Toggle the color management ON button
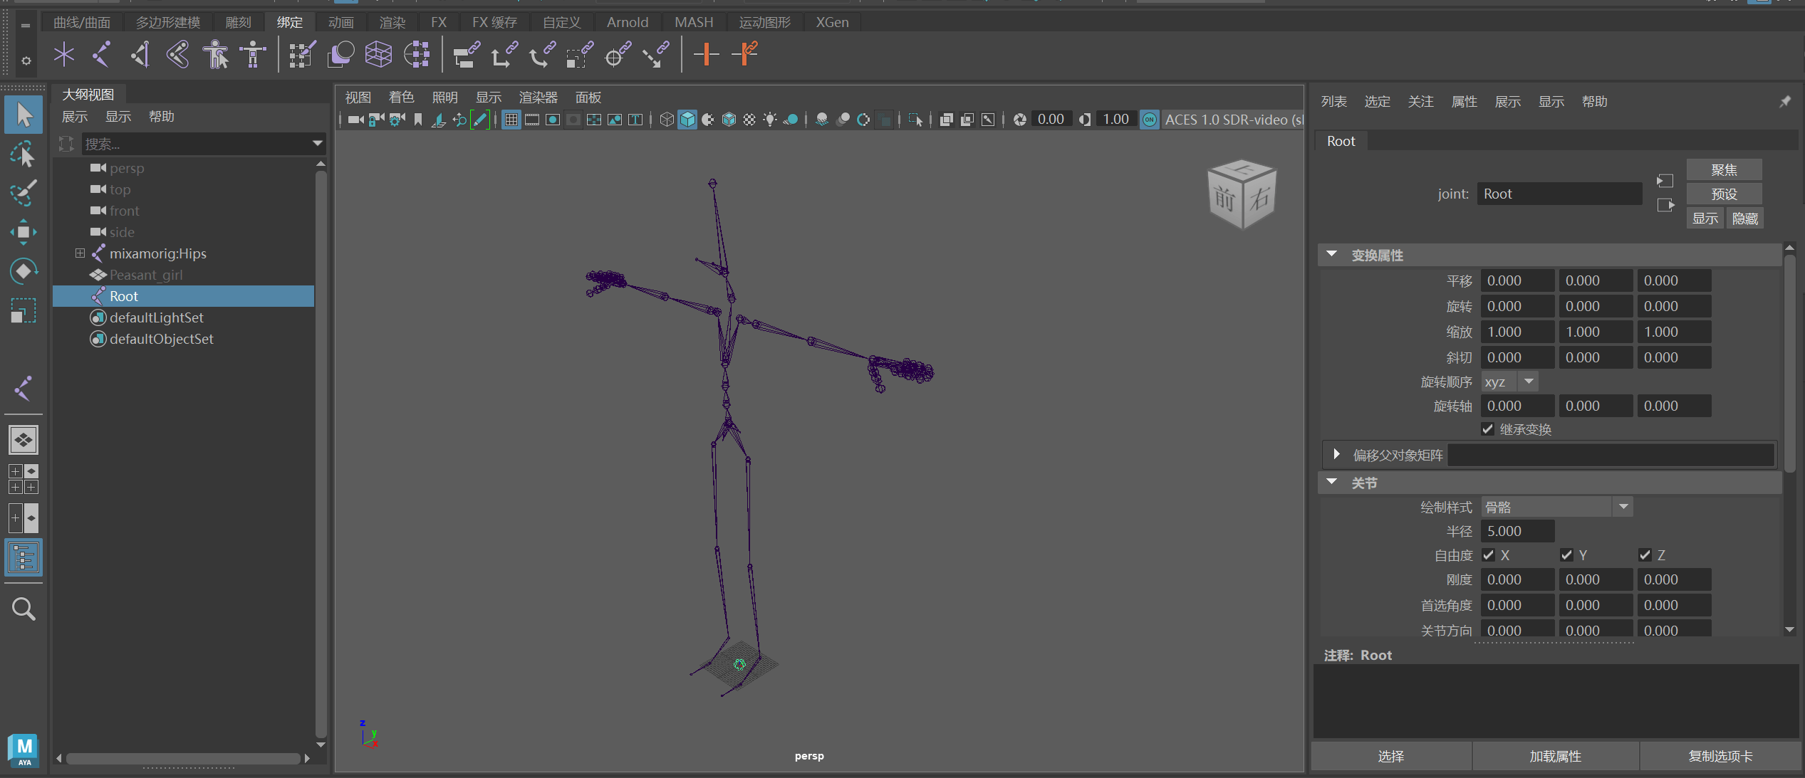 tap(1150, 120)
